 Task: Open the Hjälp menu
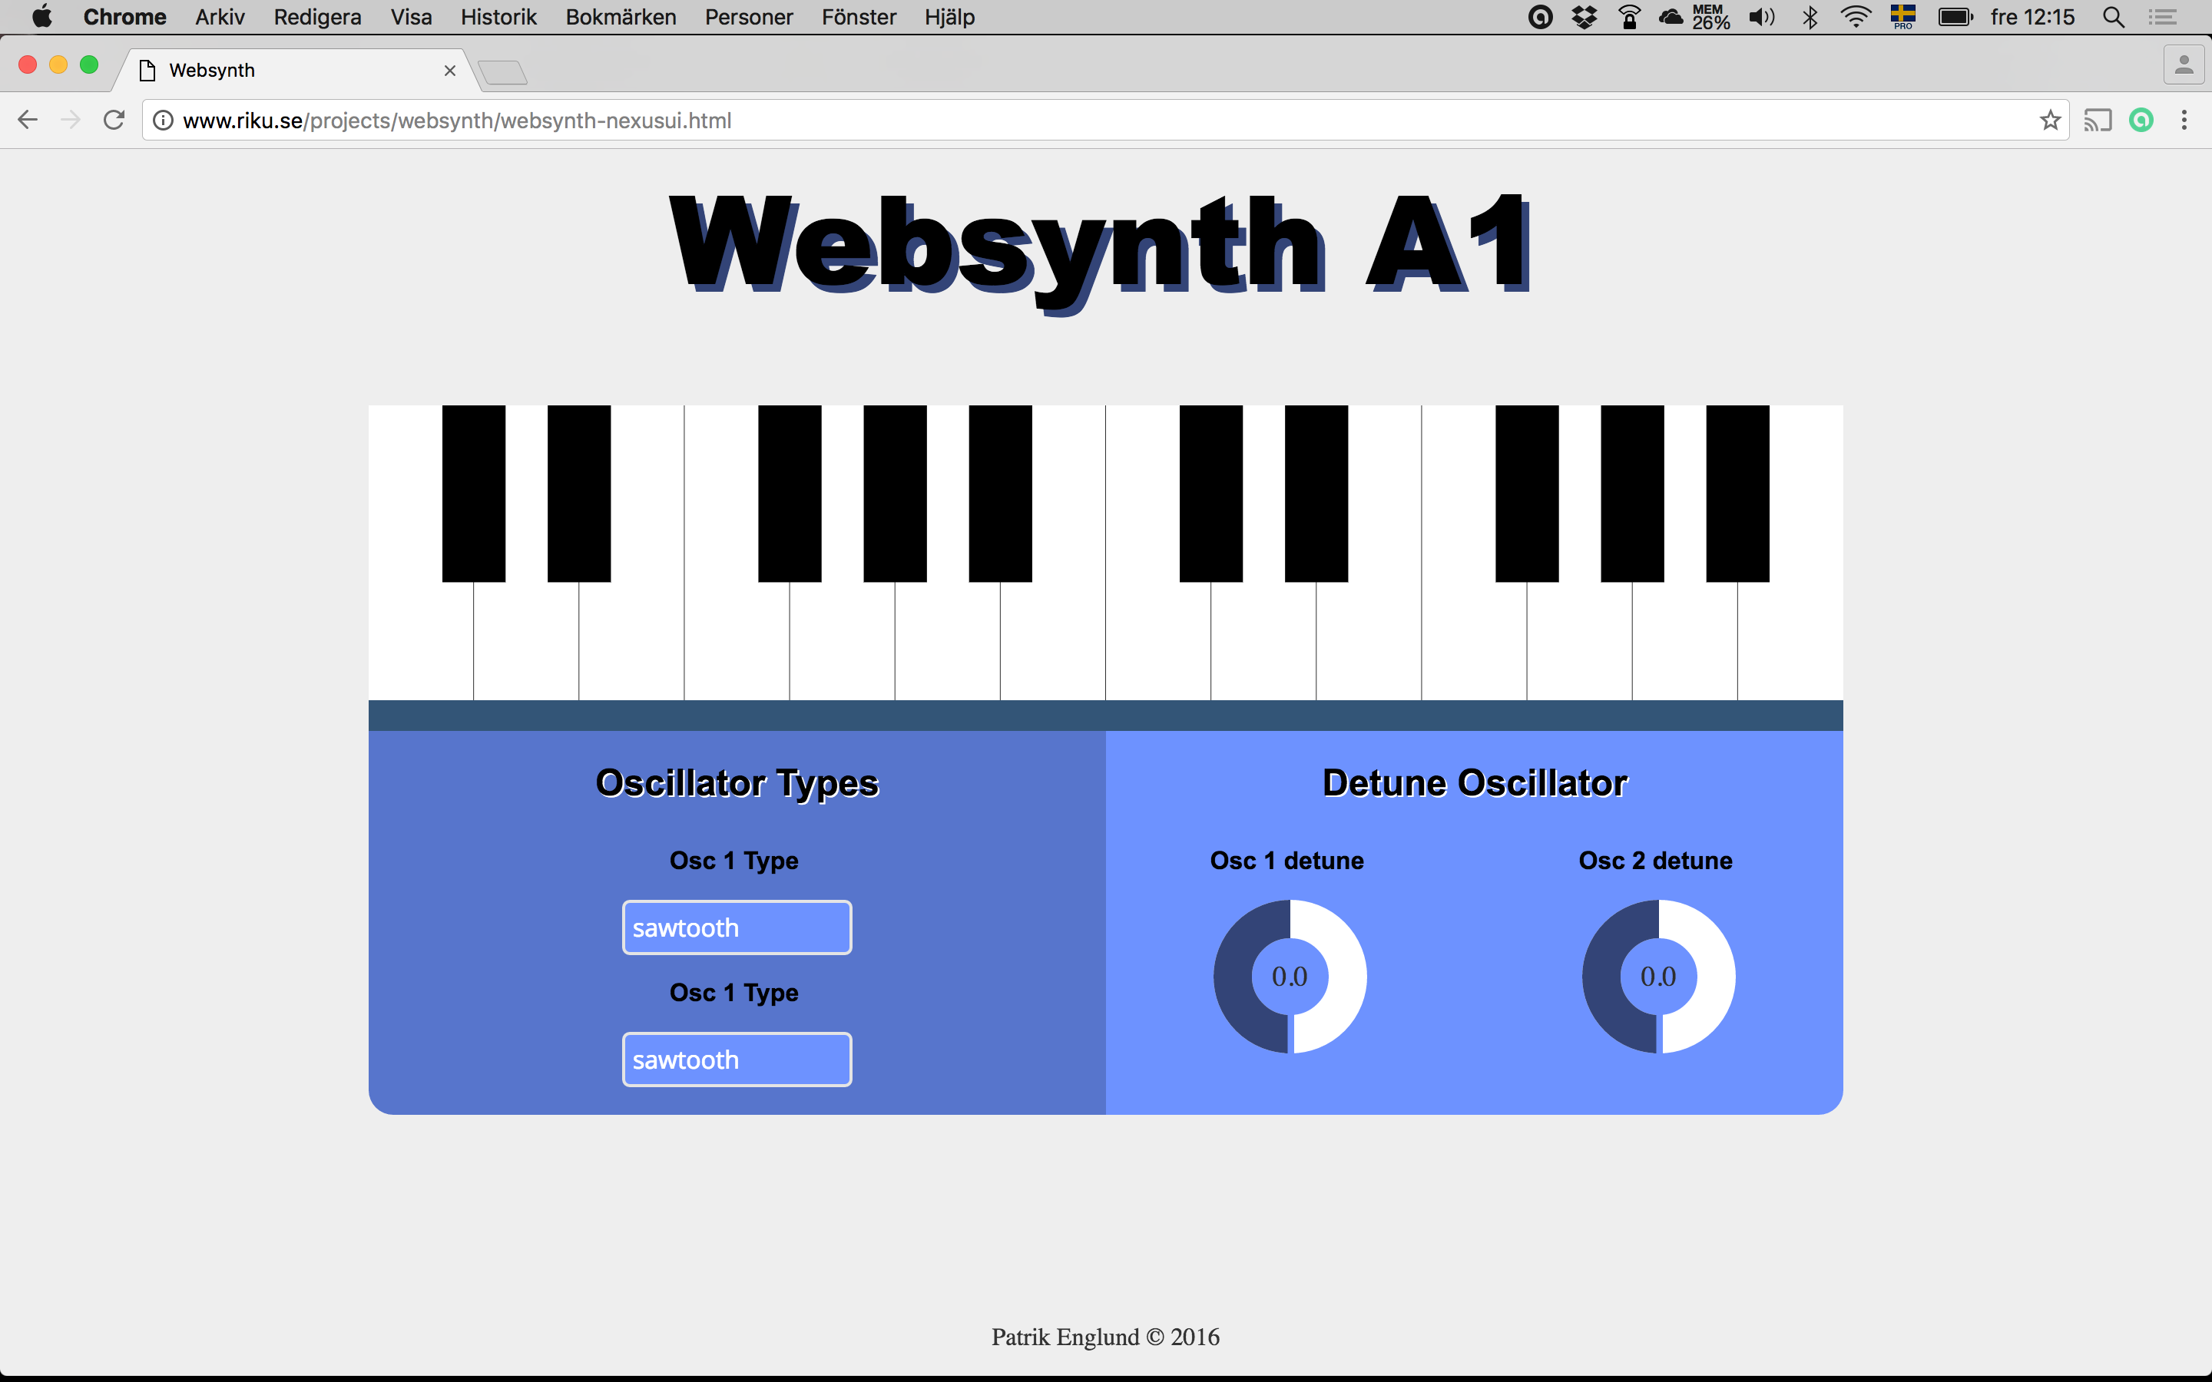(x=949, y=16)
